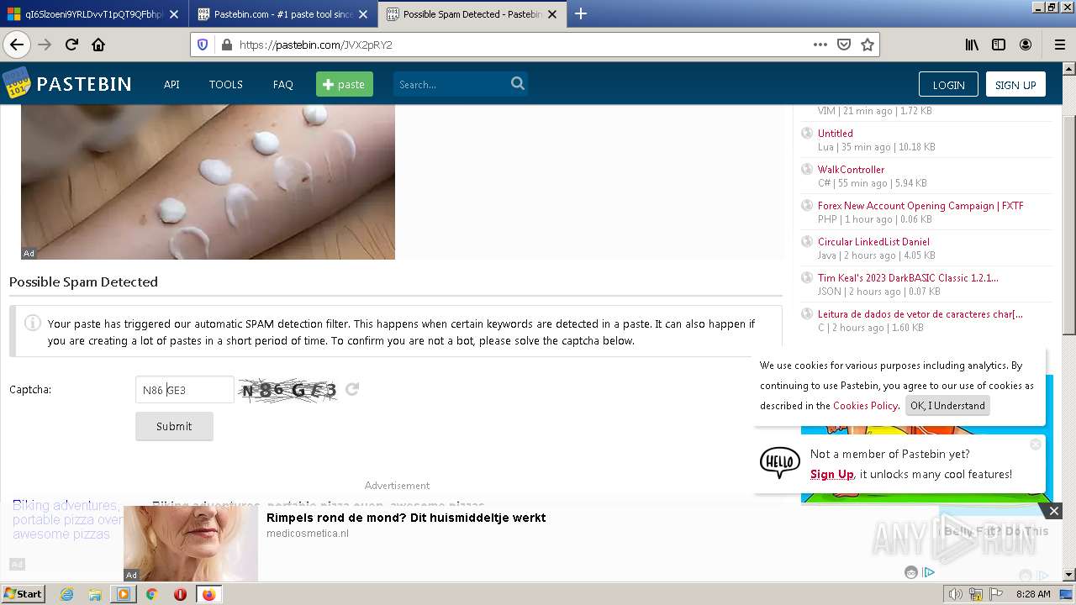1076x605 pixels.
Task: Click the Pastebin logo
Action: coord(67,83)
